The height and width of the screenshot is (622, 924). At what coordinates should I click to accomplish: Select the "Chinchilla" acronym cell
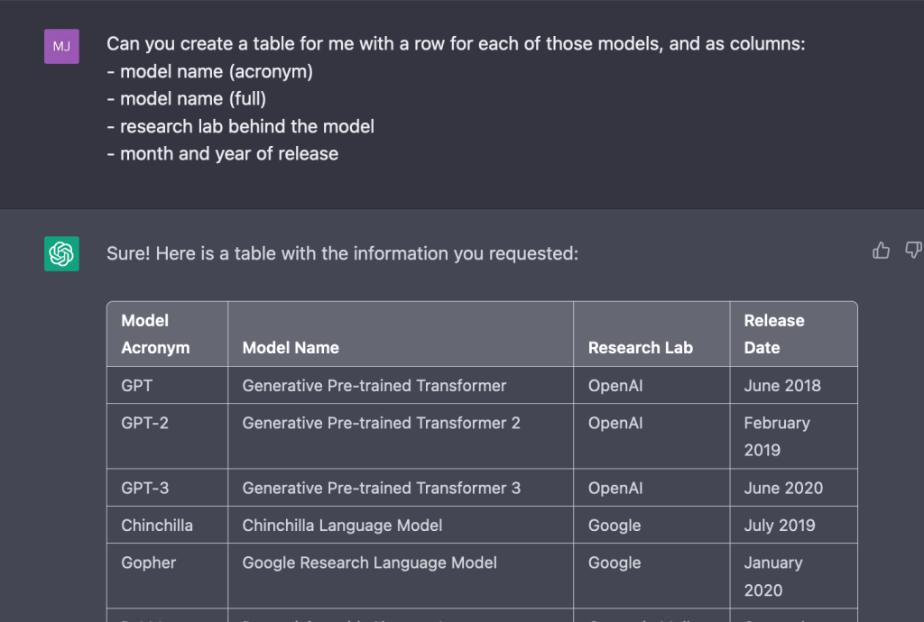click(x=156, y=526)
